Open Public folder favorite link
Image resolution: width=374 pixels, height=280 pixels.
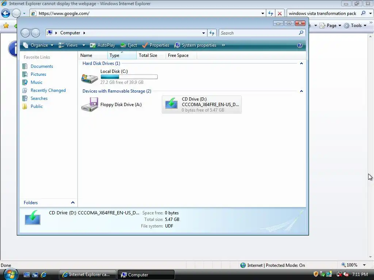point(37,106)
